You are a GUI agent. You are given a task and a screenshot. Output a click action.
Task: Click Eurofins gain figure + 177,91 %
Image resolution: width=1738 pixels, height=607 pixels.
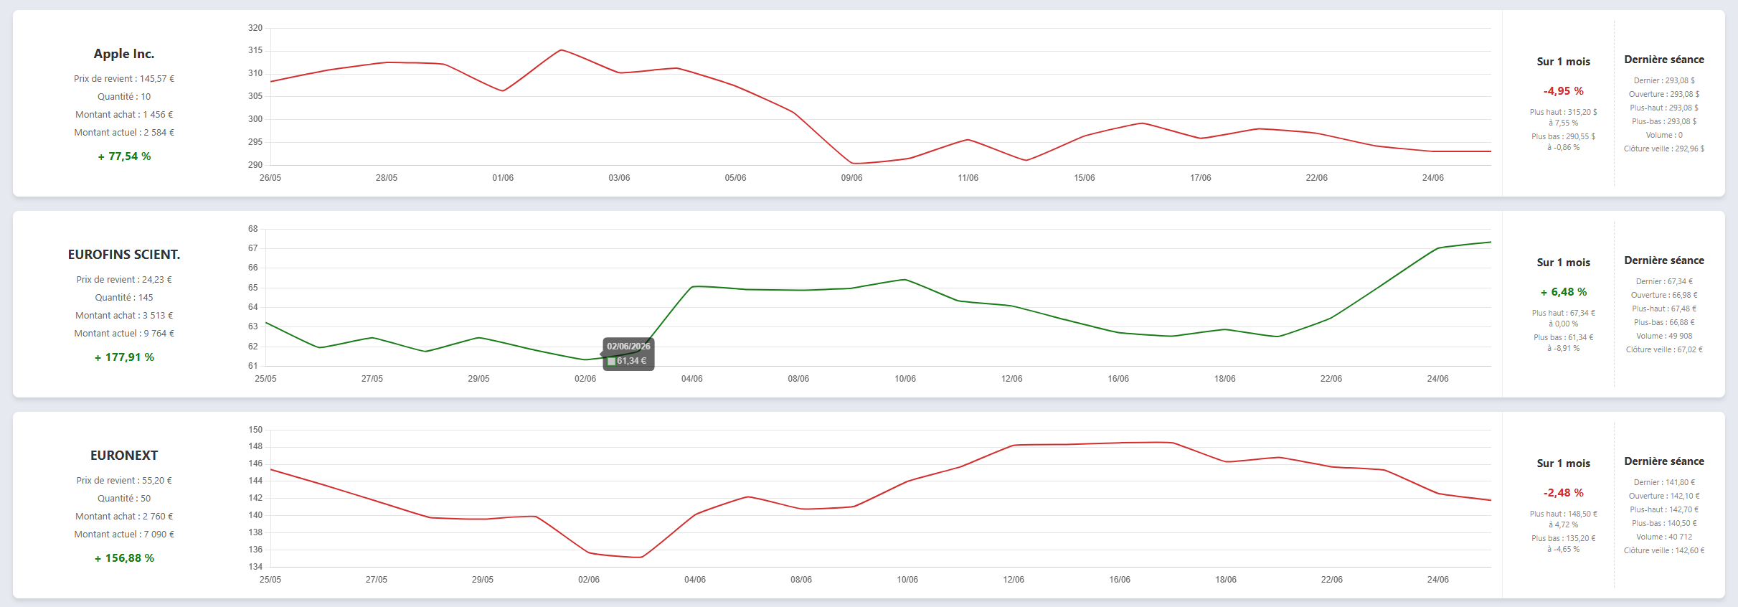click(124, 357)
